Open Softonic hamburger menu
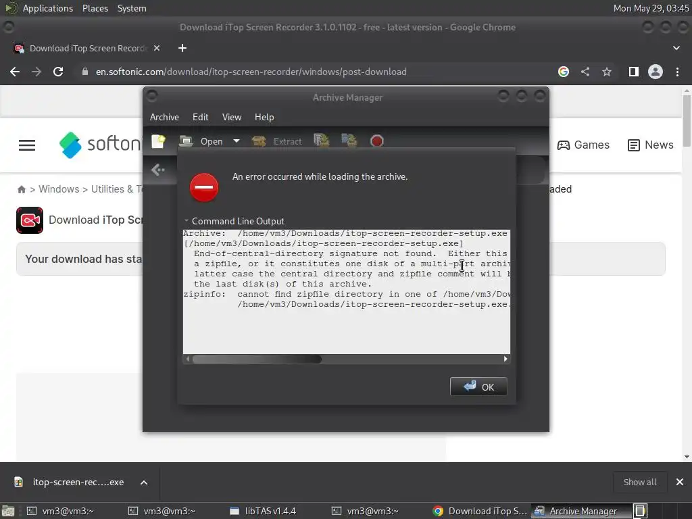 (27, 145)
